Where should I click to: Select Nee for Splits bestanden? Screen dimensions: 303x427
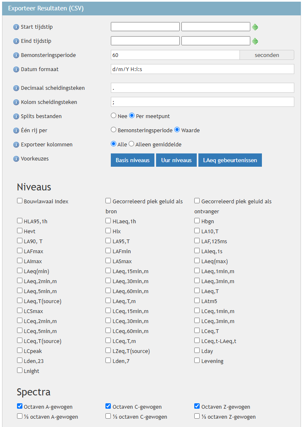tap(114, 116)
